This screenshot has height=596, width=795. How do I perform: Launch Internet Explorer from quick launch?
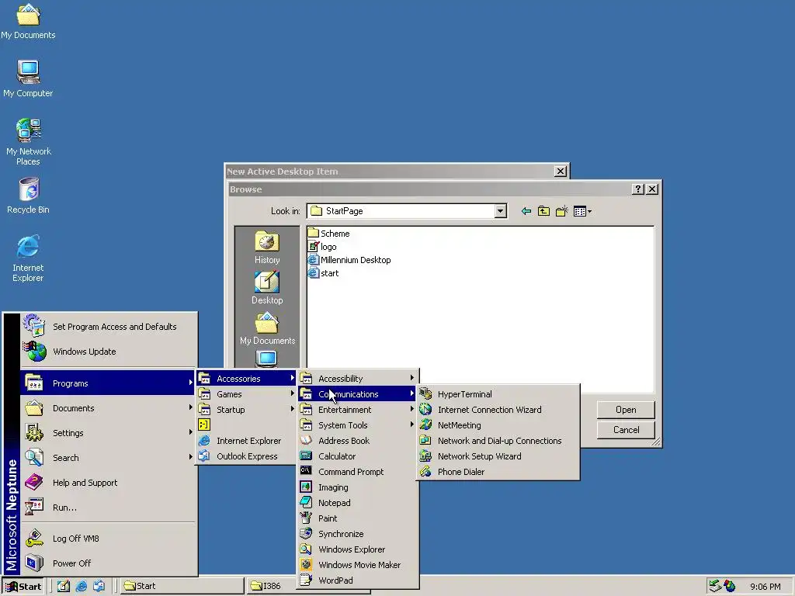point(81,587)
